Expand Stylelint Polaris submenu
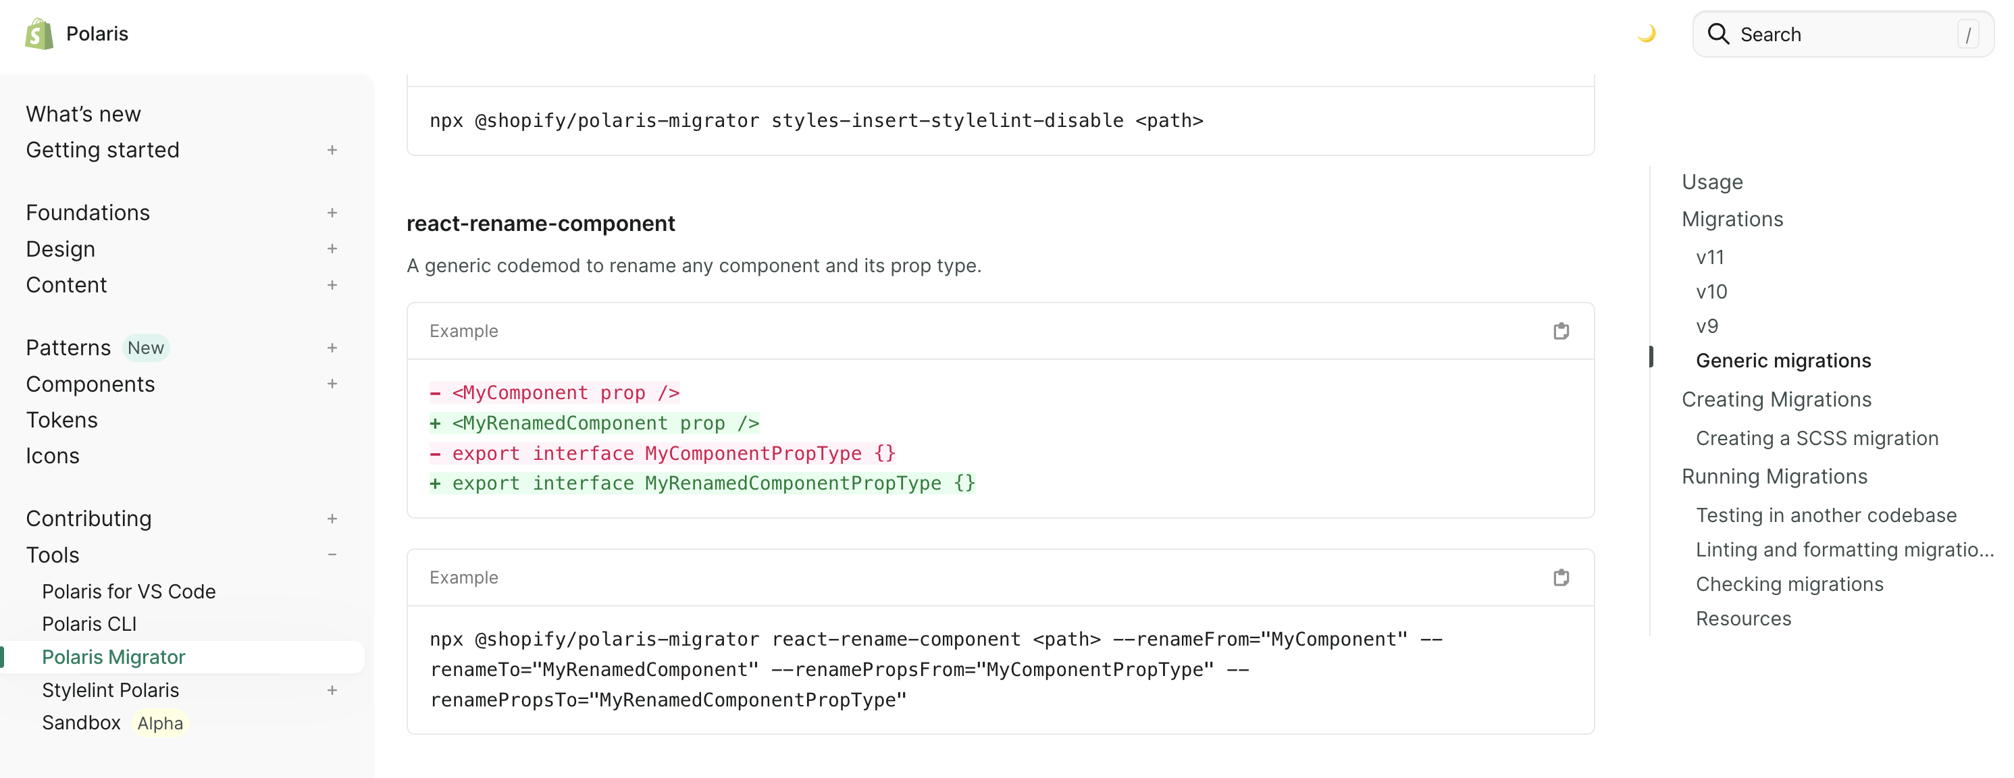Image resolution: width=2014 pixels, height=778 pixels. click(x=332, y=690)
